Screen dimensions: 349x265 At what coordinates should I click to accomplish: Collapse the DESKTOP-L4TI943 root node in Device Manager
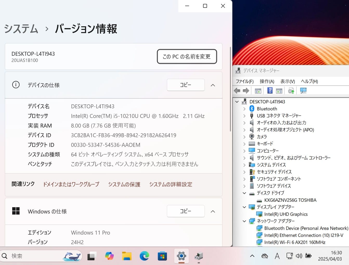click(237, 102)
